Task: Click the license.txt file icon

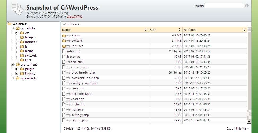Action: point(64,57)
